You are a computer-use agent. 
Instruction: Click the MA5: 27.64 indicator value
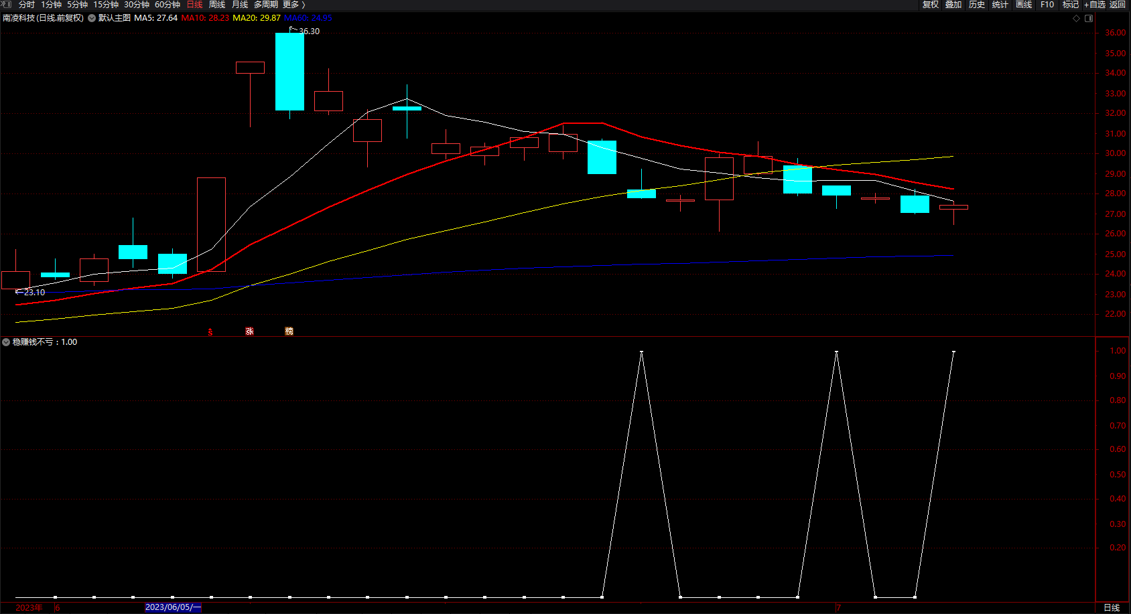coord(155,18)
